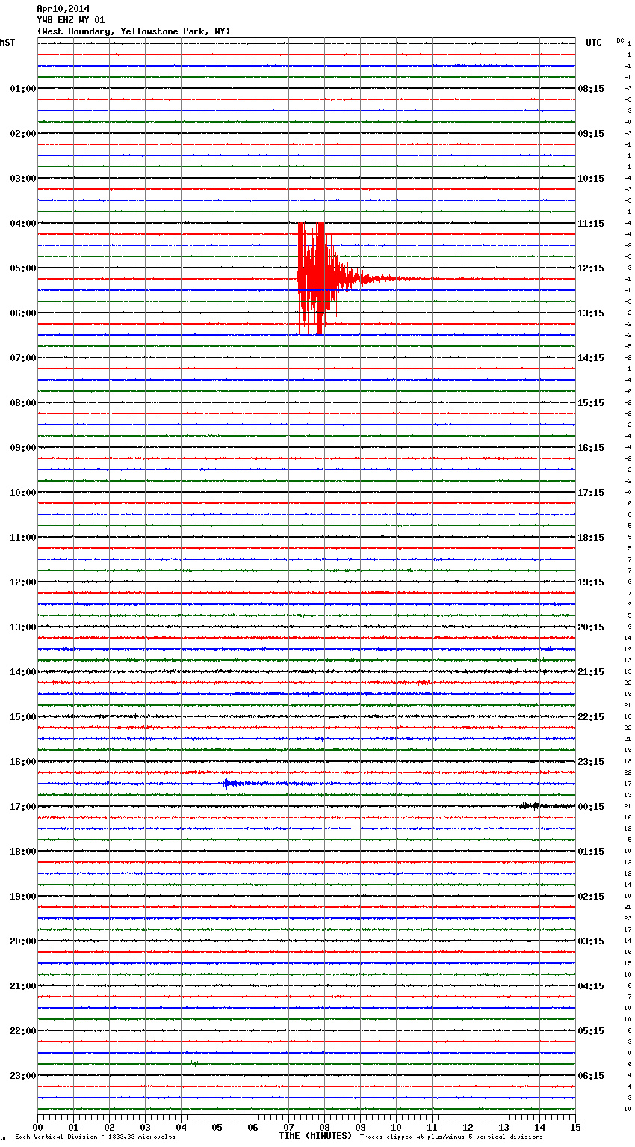Click the DC column header

[620, 40]
